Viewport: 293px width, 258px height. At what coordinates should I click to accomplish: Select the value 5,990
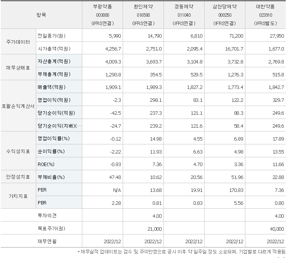point(115,36)
